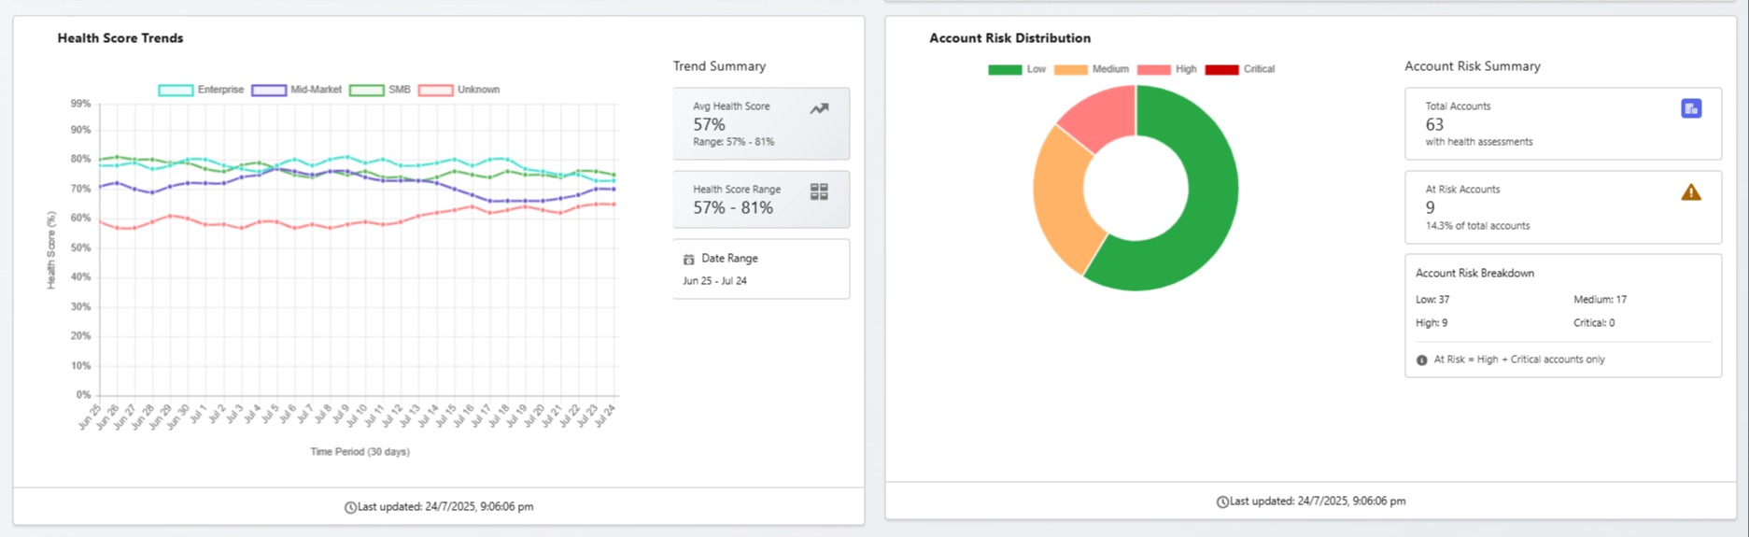
Task: Click the info icon next to At Risk note
Action: [x=1421, y=360]
